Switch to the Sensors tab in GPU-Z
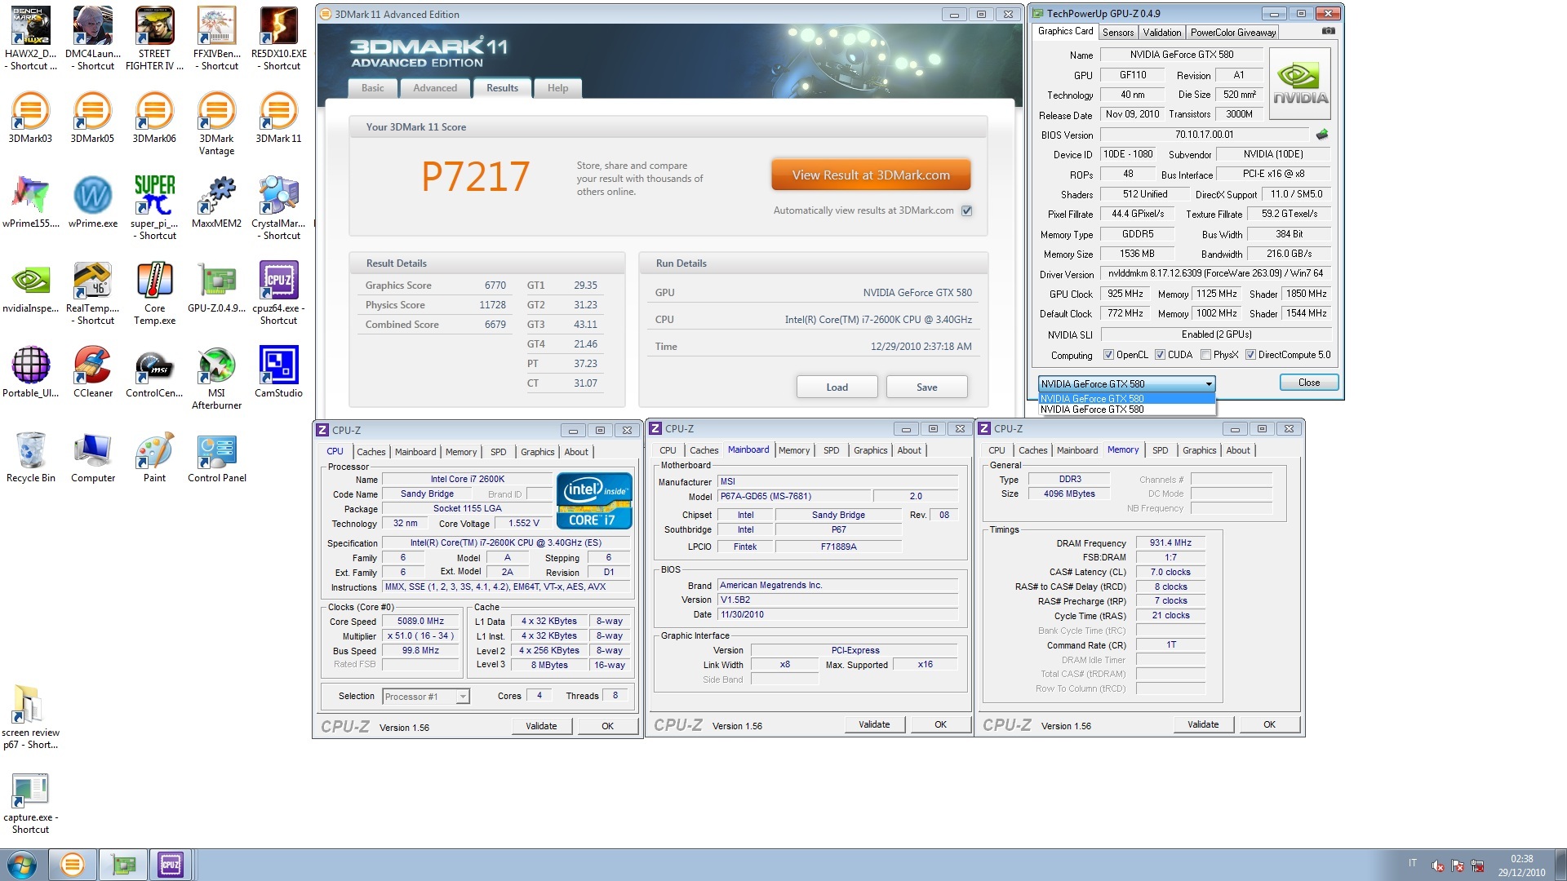The height and width of the screenshot is (881, 1567). pyautogui.click(x=1118, y=33)
